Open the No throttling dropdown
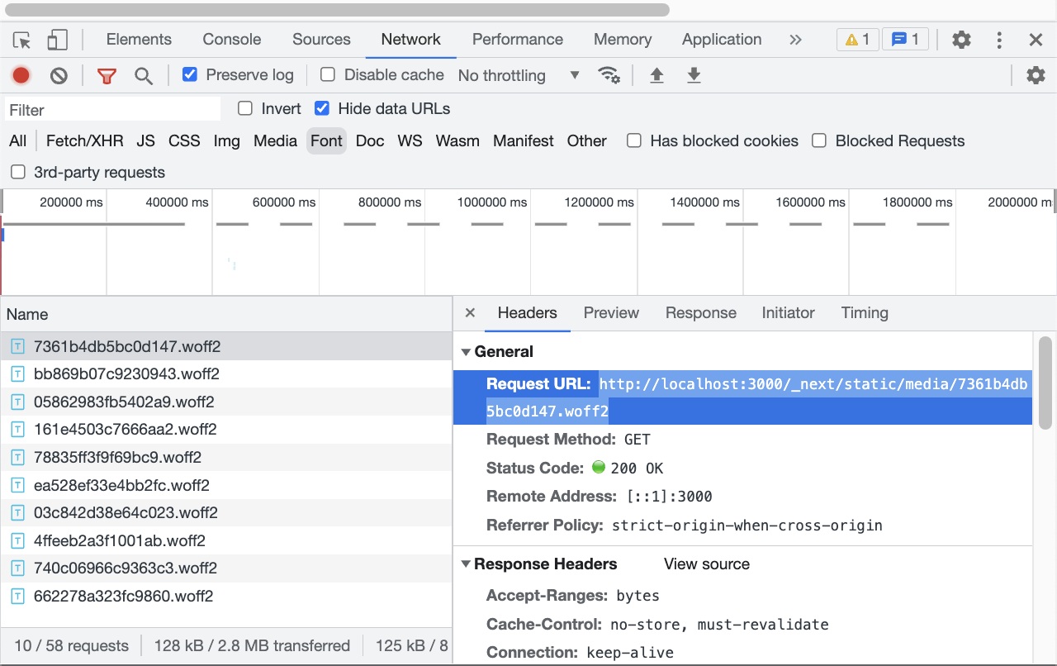Image resolution: width=1057 pixels, height=666 pixels. [x=519, y=75]
